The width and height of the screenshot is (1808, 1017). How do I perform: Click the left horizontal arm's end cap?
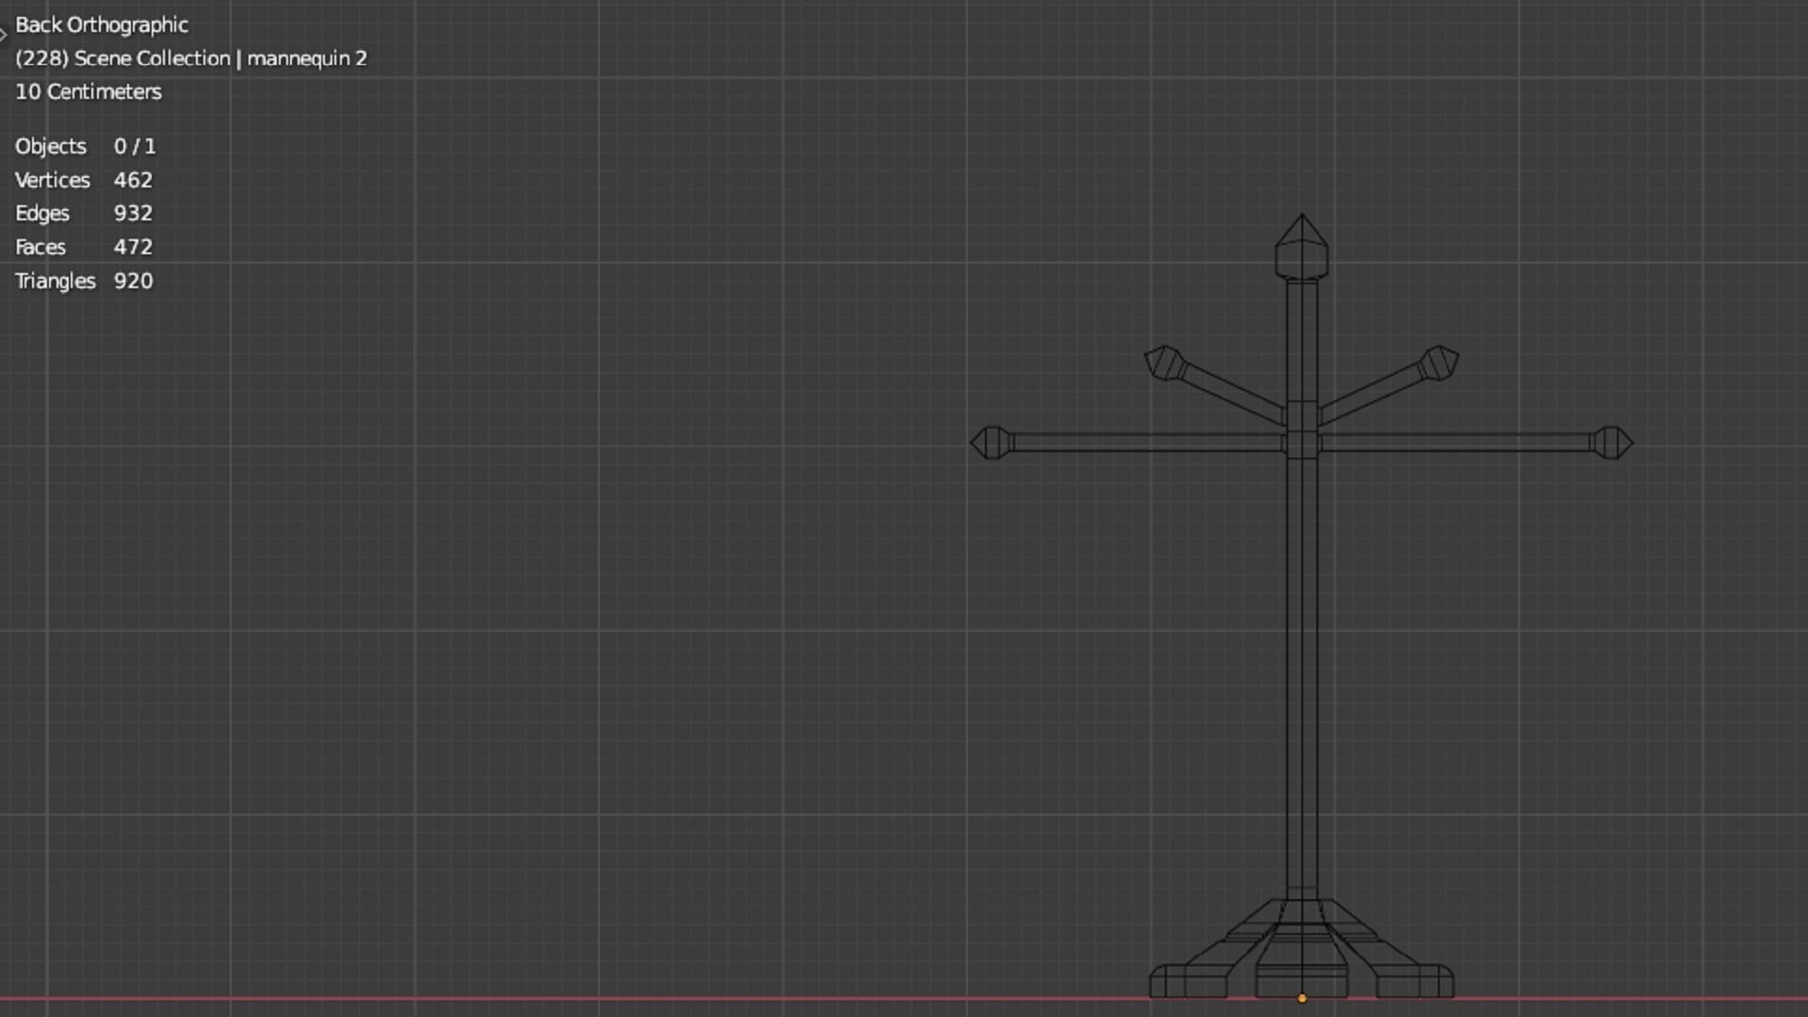point(991,443)
